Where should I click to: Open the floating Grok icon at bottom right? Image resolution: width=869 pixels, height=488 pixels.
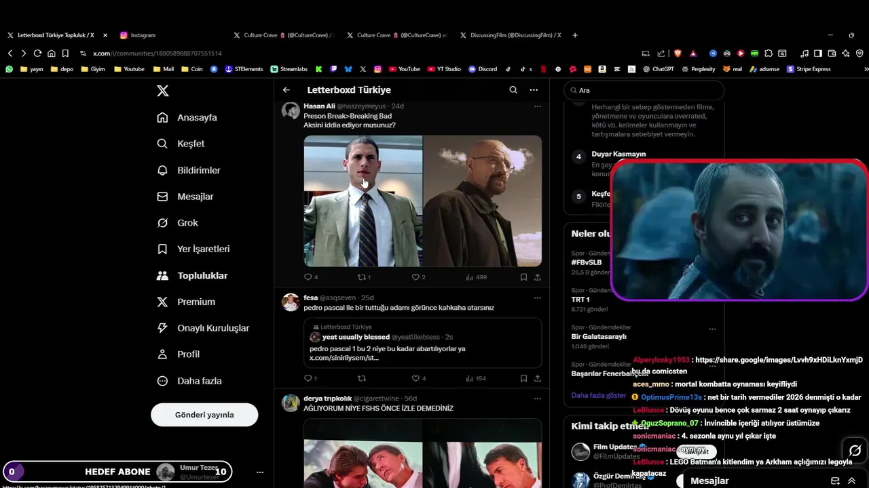(855, 451)
